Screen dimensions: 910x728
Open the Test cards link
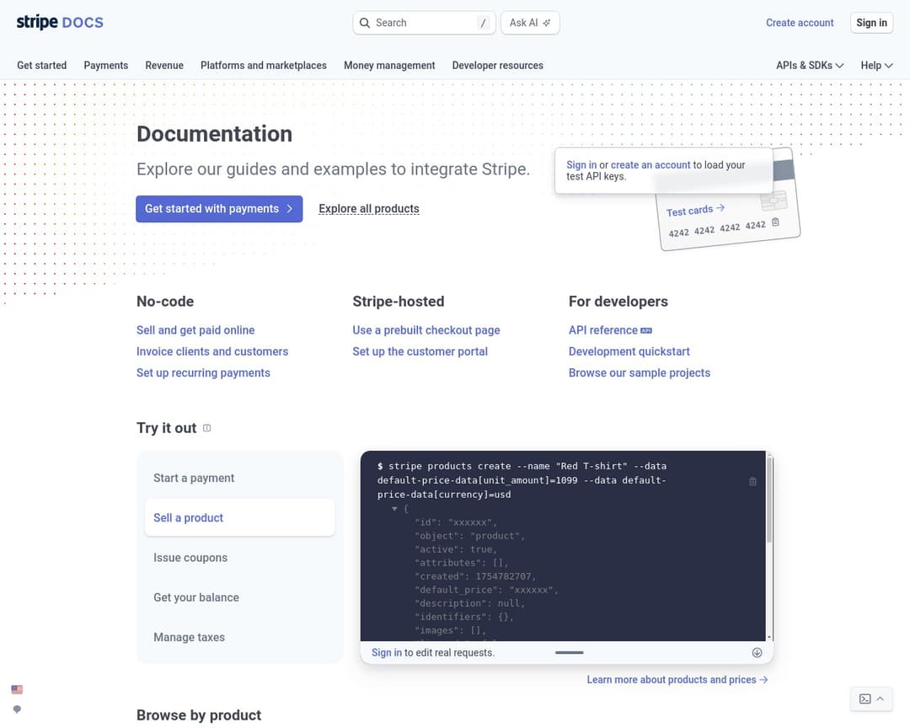tap(695, 210)
